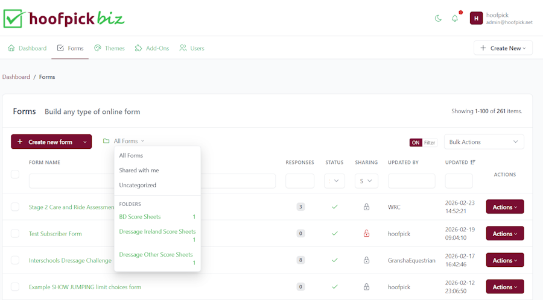Click the Create new form button
The width and height of the screenshot is (543, 300).
(x=45, y=142)
